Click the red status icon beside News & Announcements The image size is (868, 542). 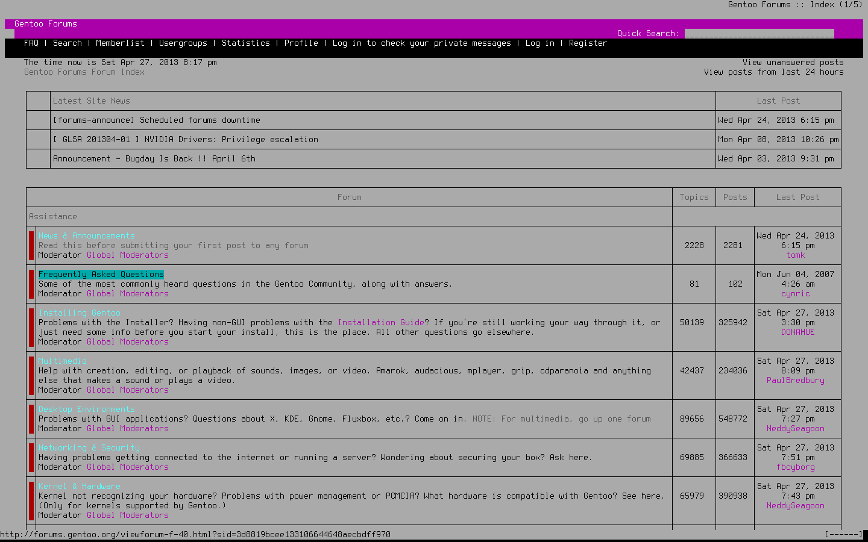click(31, 245)
